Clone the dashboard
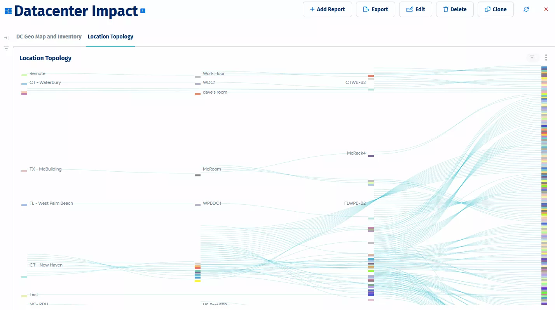The image size is (555, 310). (x=496, y=9)
